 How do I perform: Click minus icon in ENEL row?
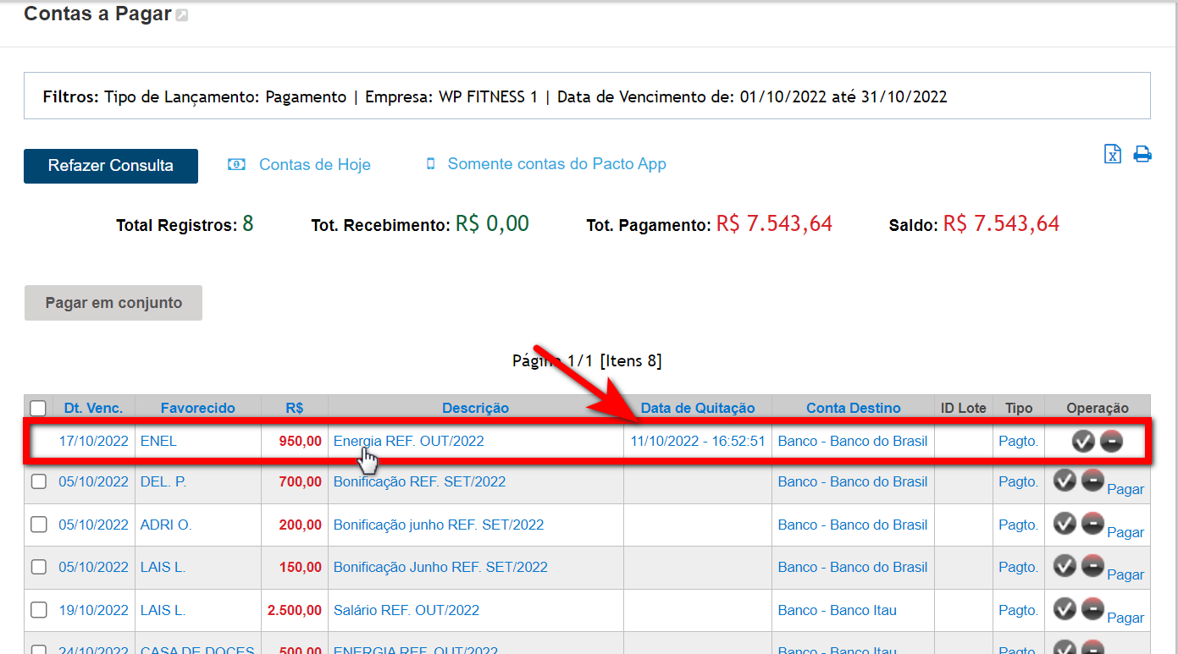point(1111,441)
